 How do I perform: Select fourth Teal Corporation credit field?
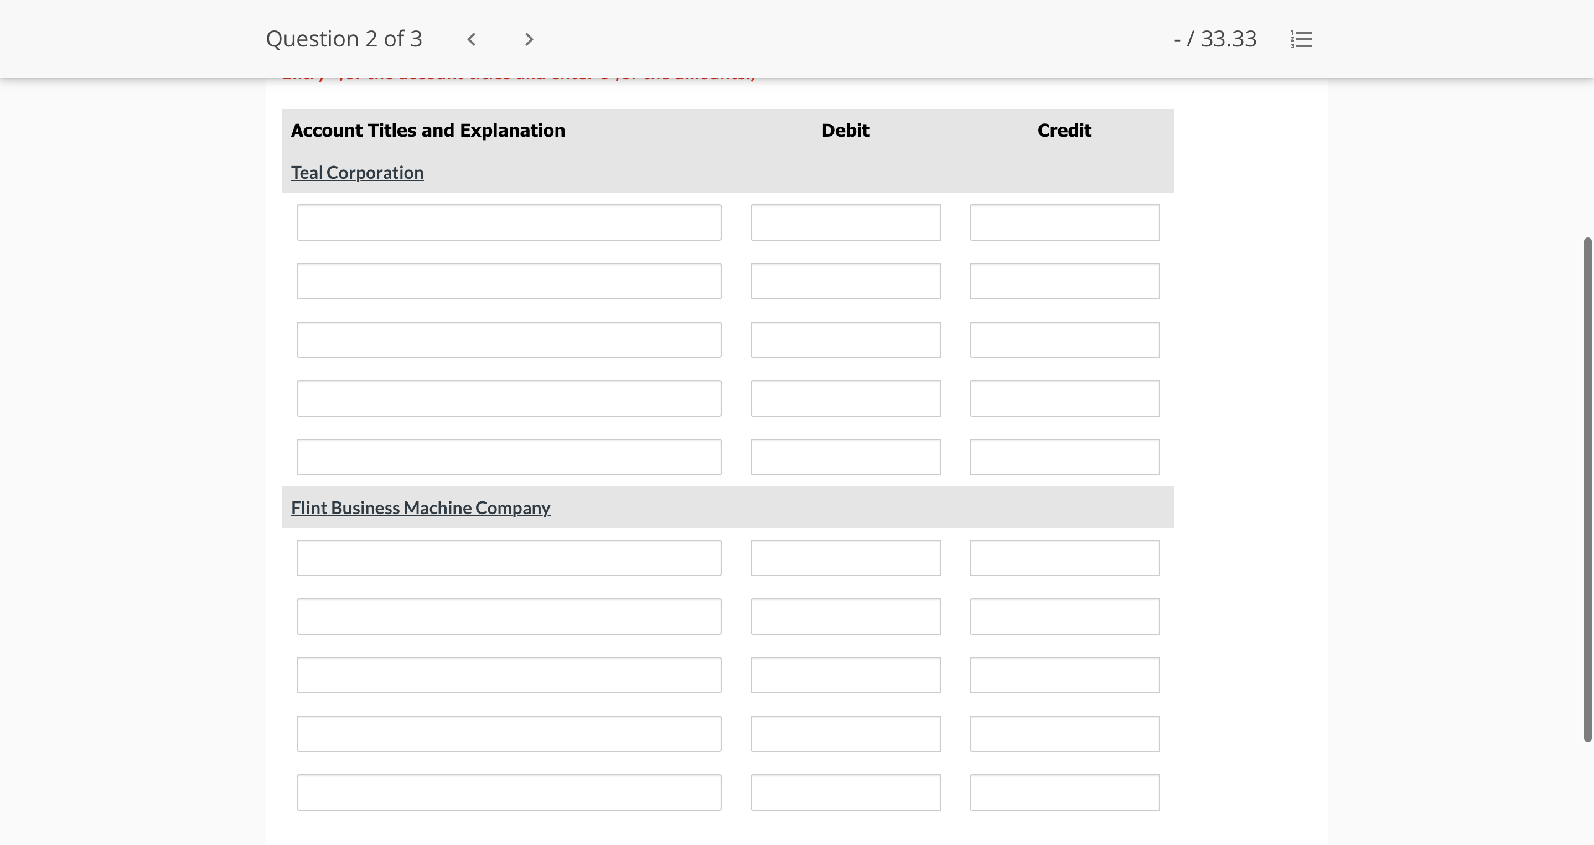[x=1064, y=398]
